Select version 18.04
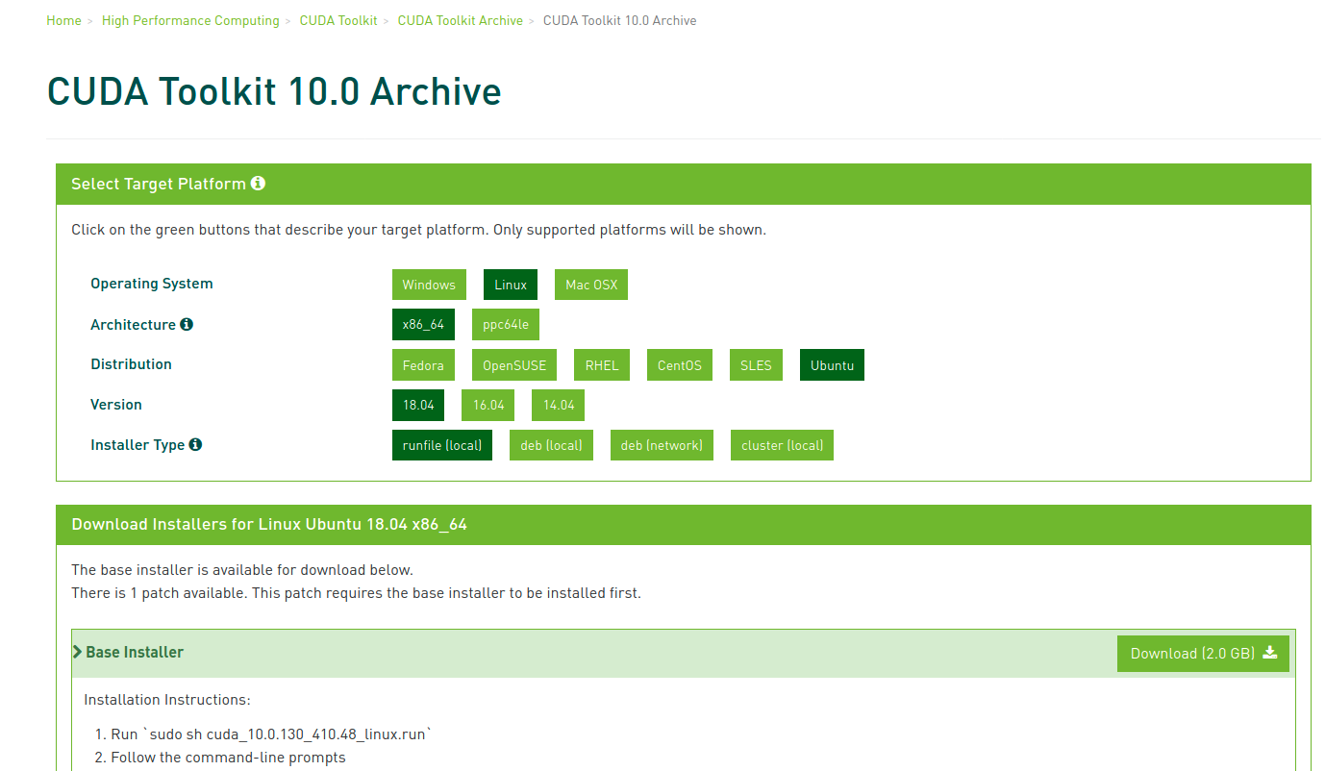 pos(418,406)
